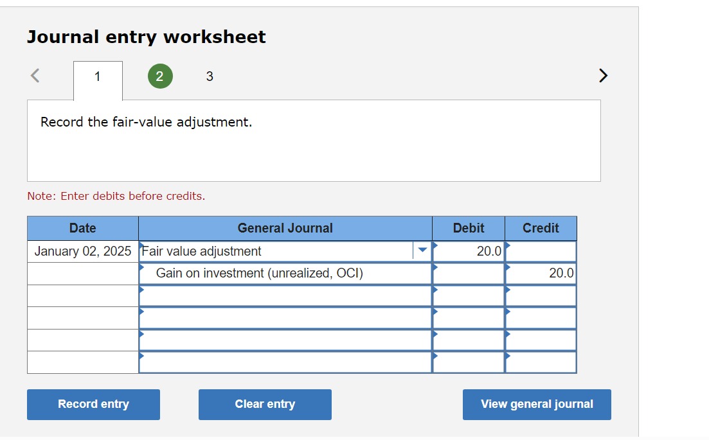Select the January 02, 2025 date cell
Image resolution: width=709 pixels, height=440 pixels.
pos(82,251)
